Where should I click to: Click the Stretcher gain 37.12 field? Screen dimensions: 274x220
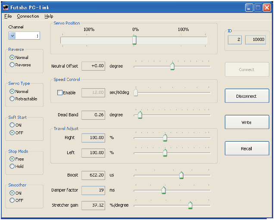[93, 205]
